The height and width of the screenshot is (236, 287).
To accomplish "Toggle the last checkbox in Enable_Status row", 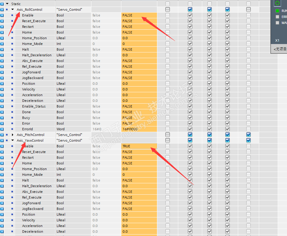I will 248,106.
